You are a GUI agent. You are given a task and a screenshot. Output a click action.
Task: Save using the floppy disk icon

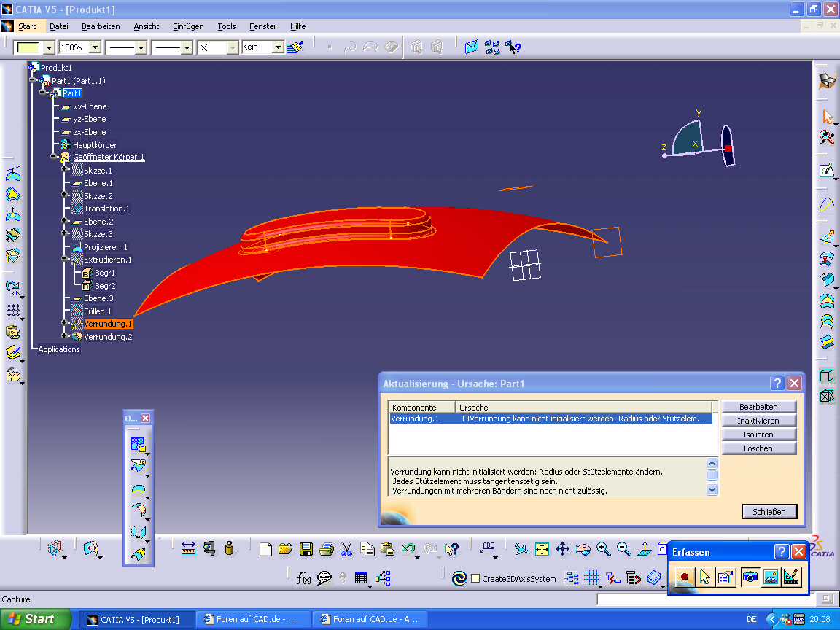tap(306, 549)
